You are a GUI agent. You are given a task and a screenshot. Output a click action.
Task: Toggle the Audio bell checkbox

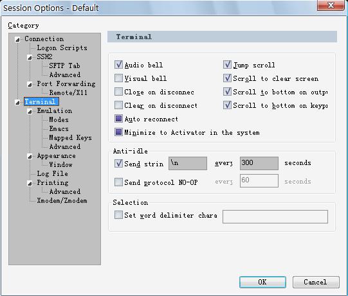pyautogui.click(x=118, y=65)
